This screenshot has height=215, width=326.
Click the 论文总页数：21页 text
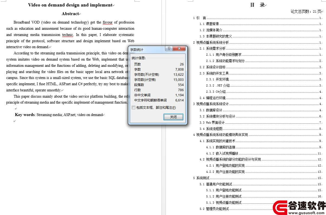point(306,11)
